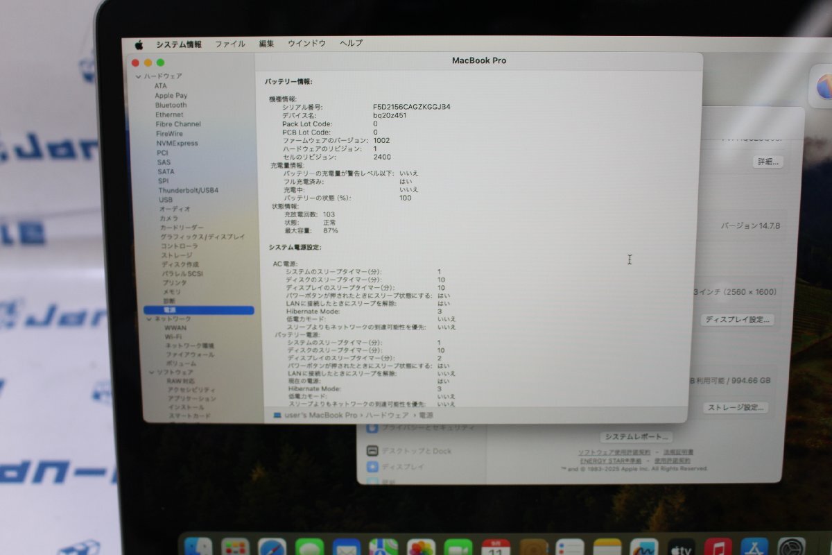
Task: Select ATA in the hardware list
Action: coord(161,86)
